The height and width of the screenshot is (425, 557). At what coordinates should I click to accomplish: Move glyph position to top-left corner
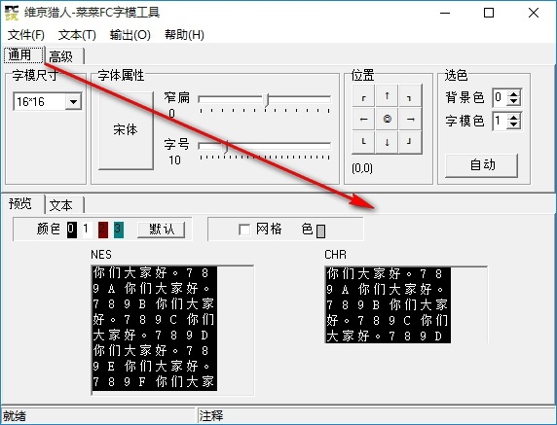point(363,96)
